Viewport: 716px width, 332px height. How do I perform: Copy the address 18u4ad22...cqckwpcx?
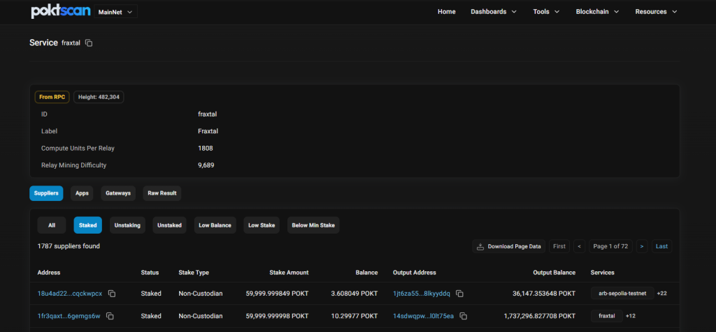[x=111, y=294]
